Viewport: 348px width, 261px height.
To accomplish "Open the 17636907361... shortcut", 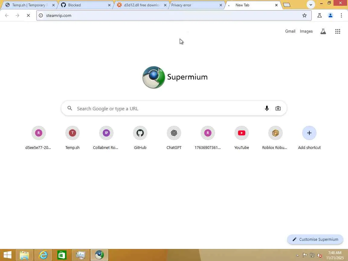I will tap(208, 138).
